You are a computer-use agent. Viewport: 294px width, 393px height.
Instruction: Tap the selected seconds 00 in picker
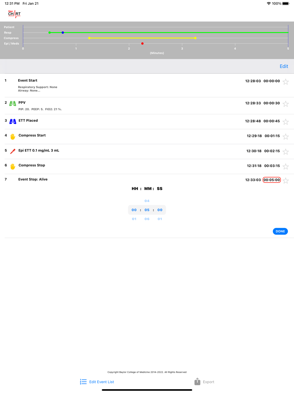point(160,210)
